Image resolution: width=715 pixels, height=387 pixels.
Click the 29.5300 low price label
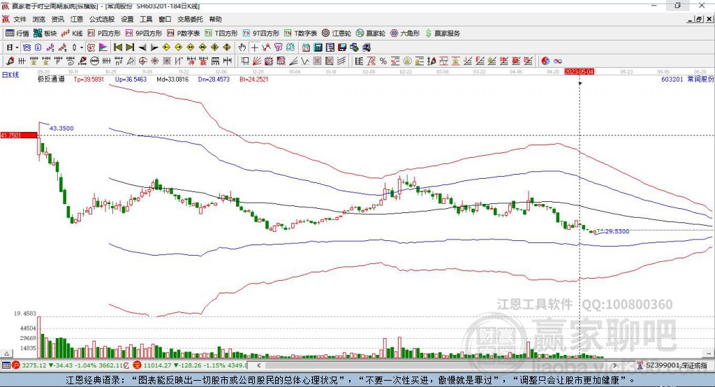coord(617,231)
